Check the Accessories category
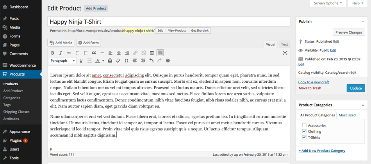This screenshot has width=371, height=164. point(304,125)
